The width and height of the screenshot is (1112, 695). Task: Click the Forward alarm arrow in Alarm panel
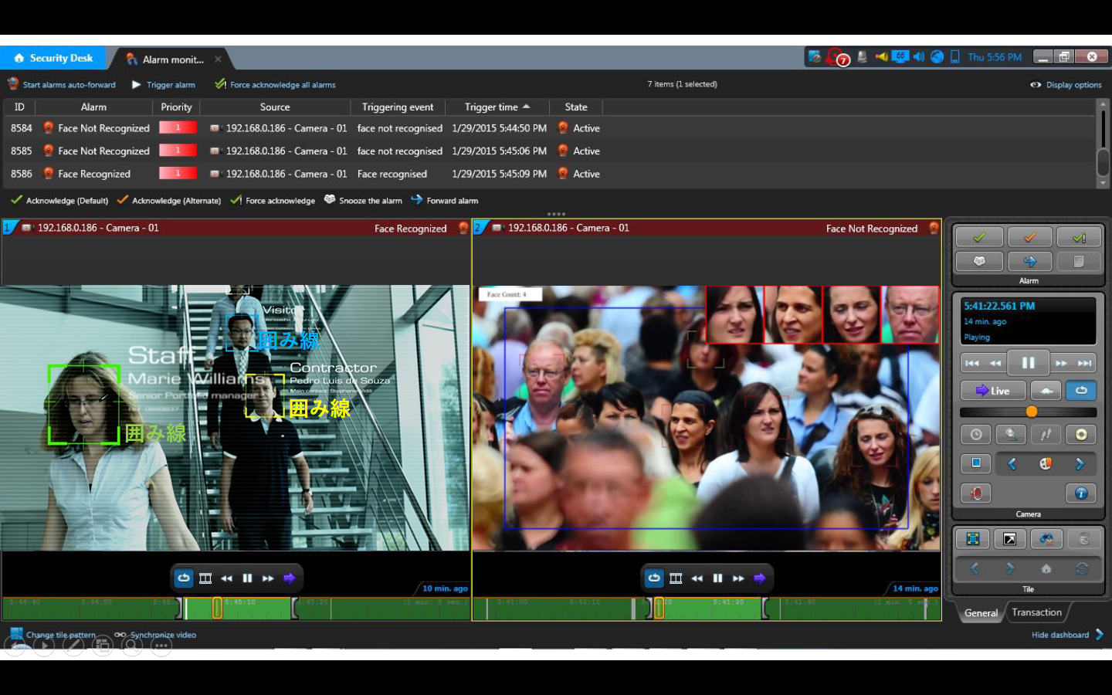click(x=1029, y=262)
